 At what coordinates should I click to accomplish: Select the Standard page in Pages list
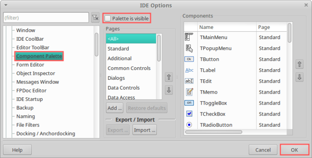click(131, 48)
